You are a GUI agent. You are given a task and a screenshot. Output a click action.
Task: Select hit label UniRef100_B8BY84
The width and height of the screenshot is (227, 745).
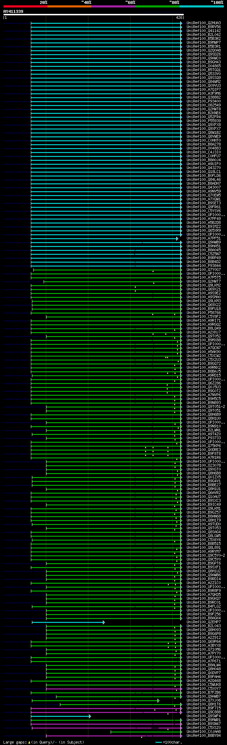click(x=204, y=736)
